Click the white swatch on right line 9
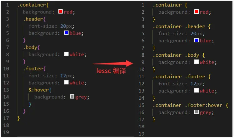 click(x=197, y=62)
